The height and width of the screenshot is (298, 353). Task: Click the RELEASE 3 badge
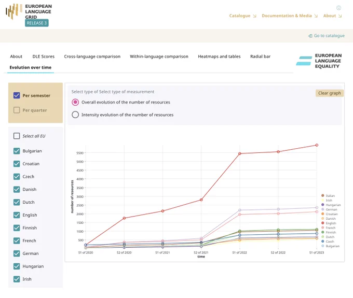tap(37, 23)
